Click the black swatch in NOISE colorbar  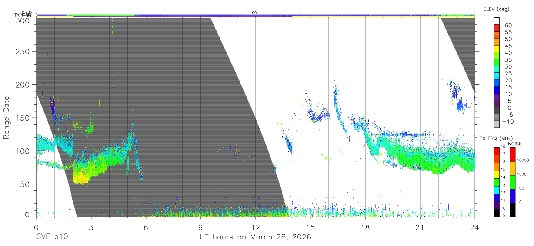click(512, 210)
